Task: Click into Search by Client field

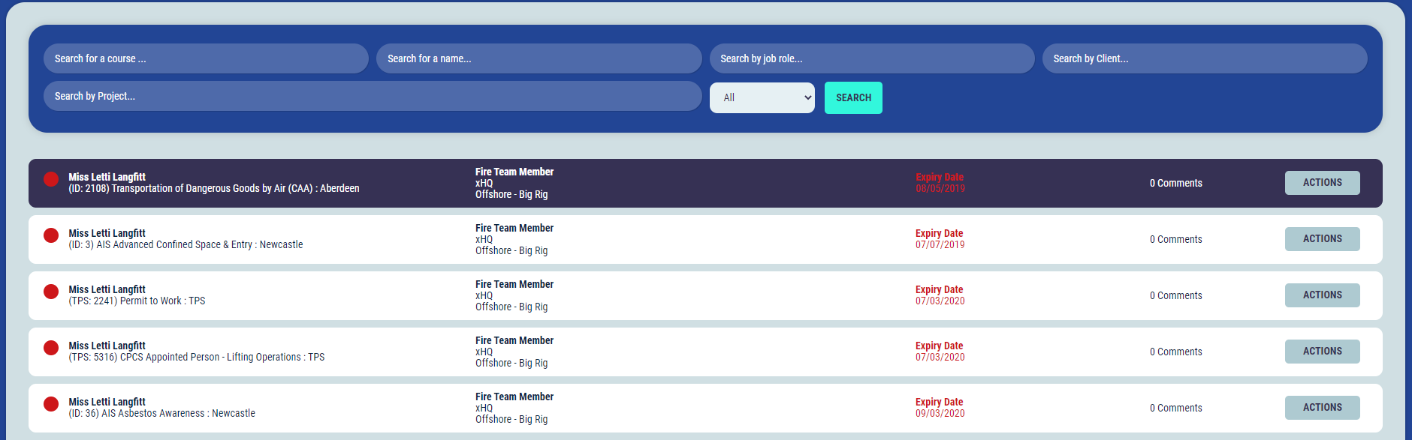Action: pos(1204,58)
